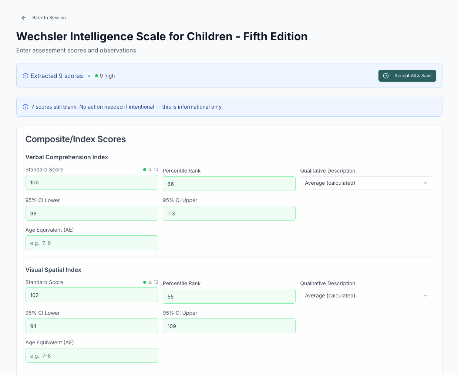458x375 pixels.
Task: Click Visual Spatial Age Equivalent field
Action: (92, 355)
